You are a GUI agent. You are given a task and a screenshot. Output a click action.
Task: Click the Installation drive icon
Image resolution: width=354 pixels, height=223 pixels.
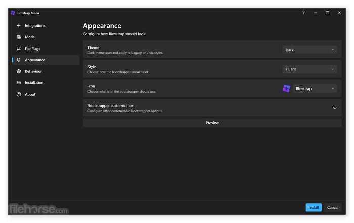(19, 83)
